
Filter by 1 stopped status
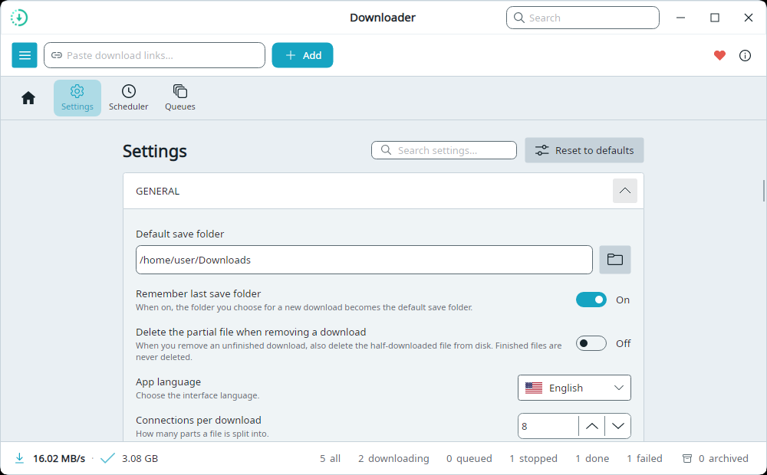point(533,458)
